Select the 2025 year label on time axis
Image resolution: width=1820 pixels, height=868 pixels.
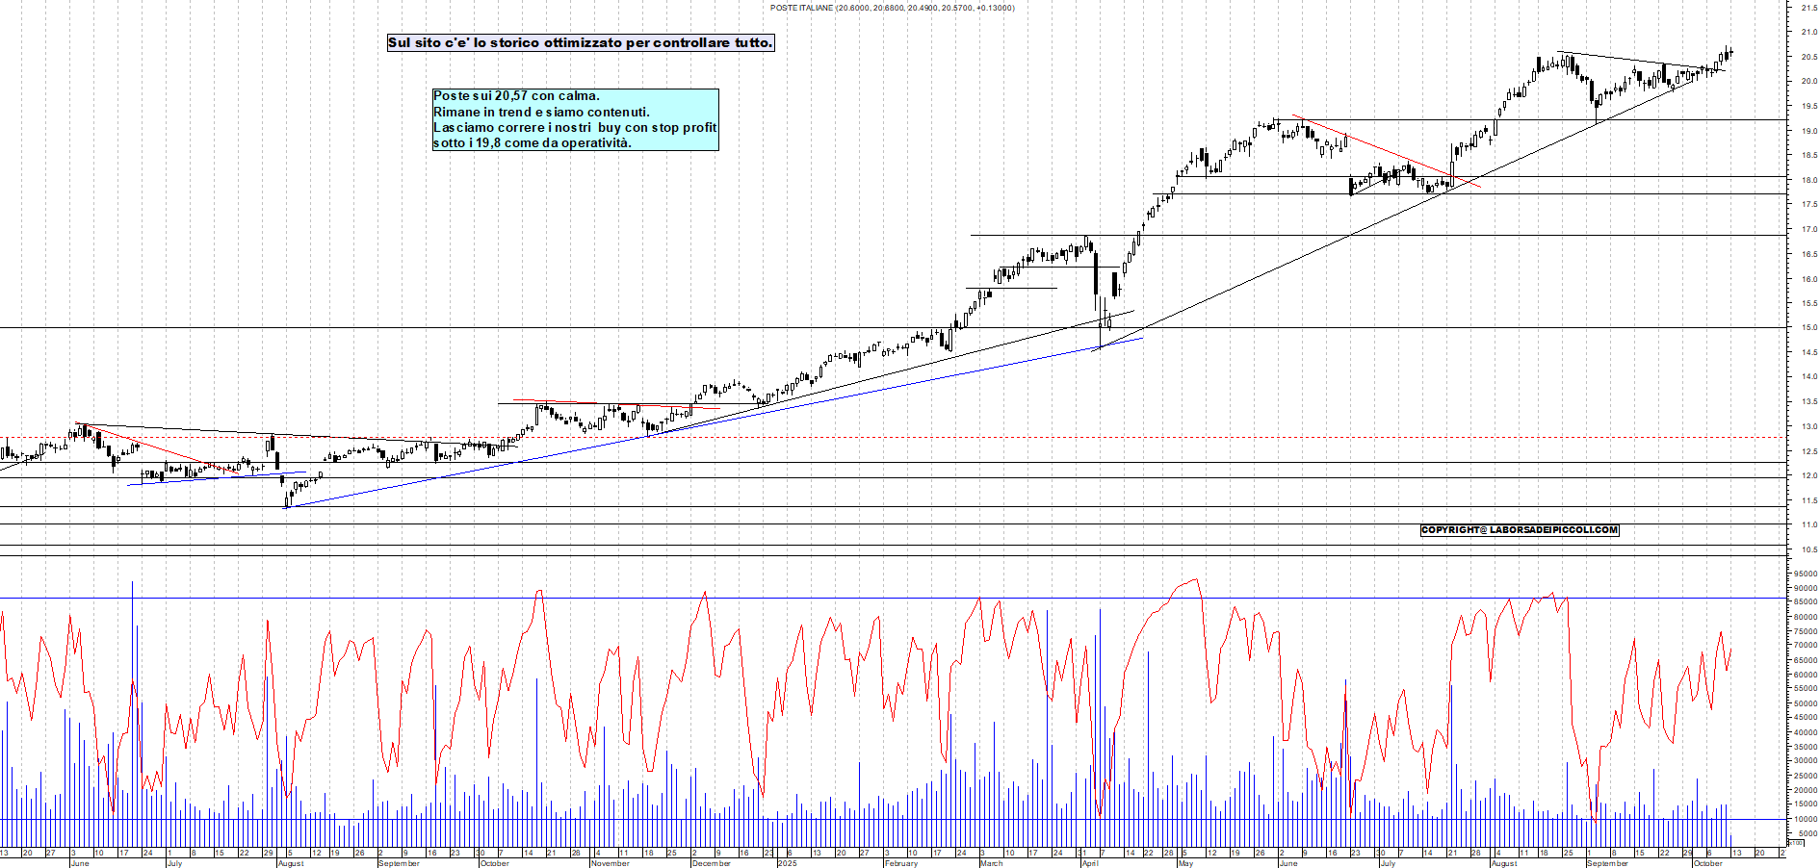(788, 863)
